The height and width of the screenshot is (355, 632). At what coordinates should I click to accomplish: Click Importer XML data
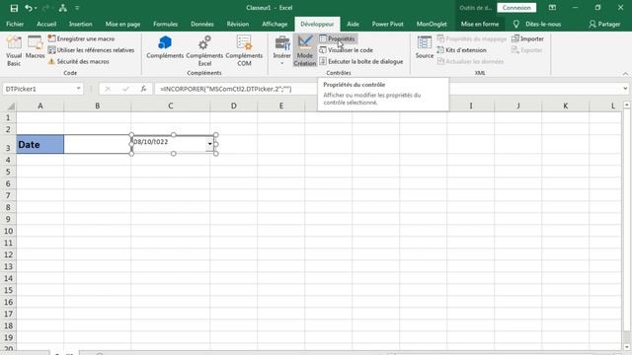click(x=527, y=38)
